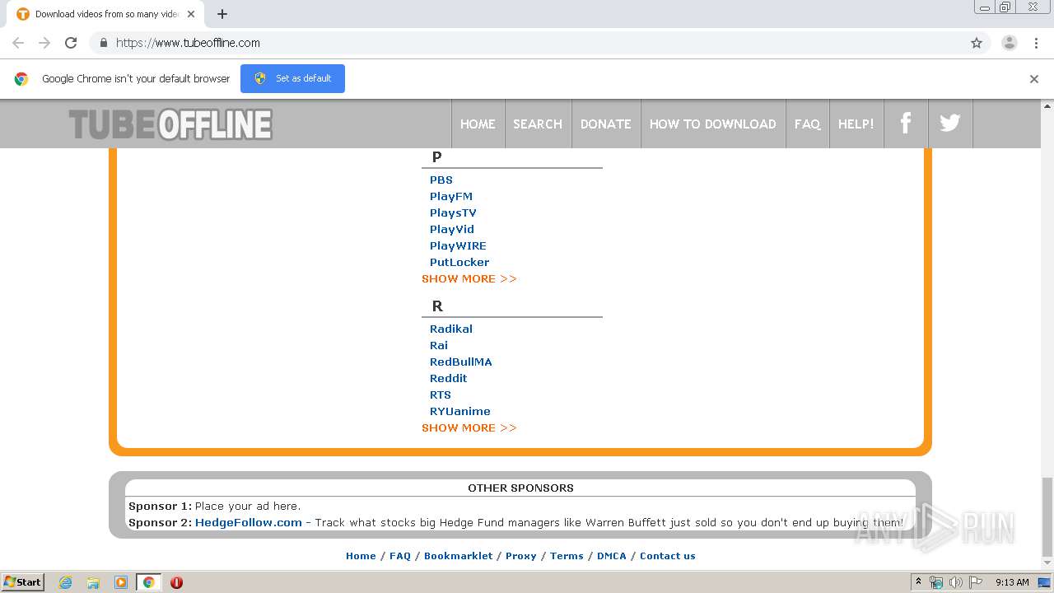The width and height of the screenshot is (1054, 593).
Task: Open the Chrome profile avatar icon
Action: tap(1010, 43)
